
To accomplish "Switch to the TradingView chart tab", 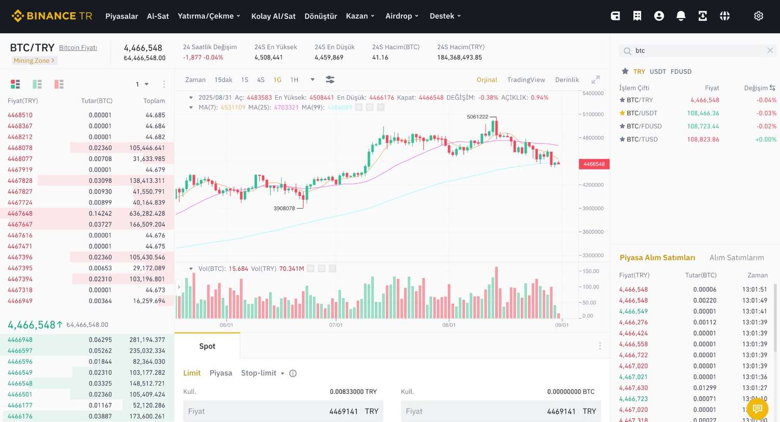I will 526,80.
